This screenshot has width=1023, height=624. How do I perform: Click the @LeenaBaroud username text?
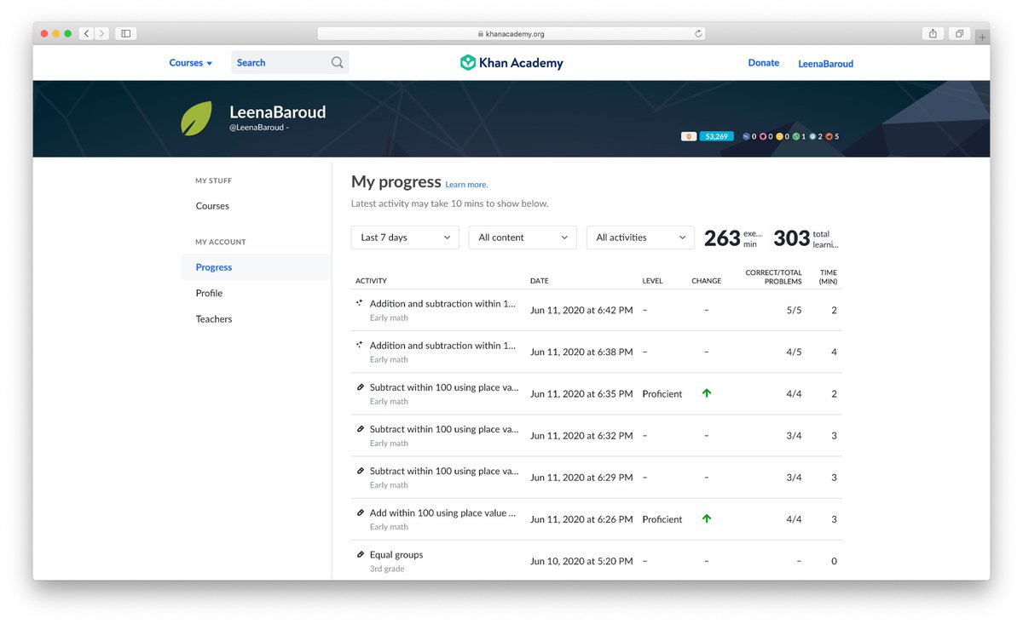pyautogui.click(x=257, y=128)
